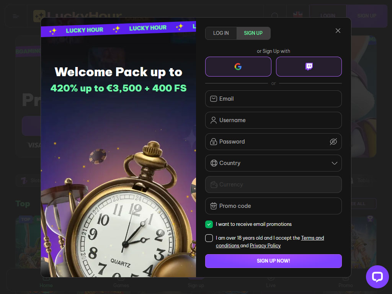Image resolution: width=392 pixels, height=294 pixels.
Task: Uncheck the email promotions checkbox
Action: [209, 224]
